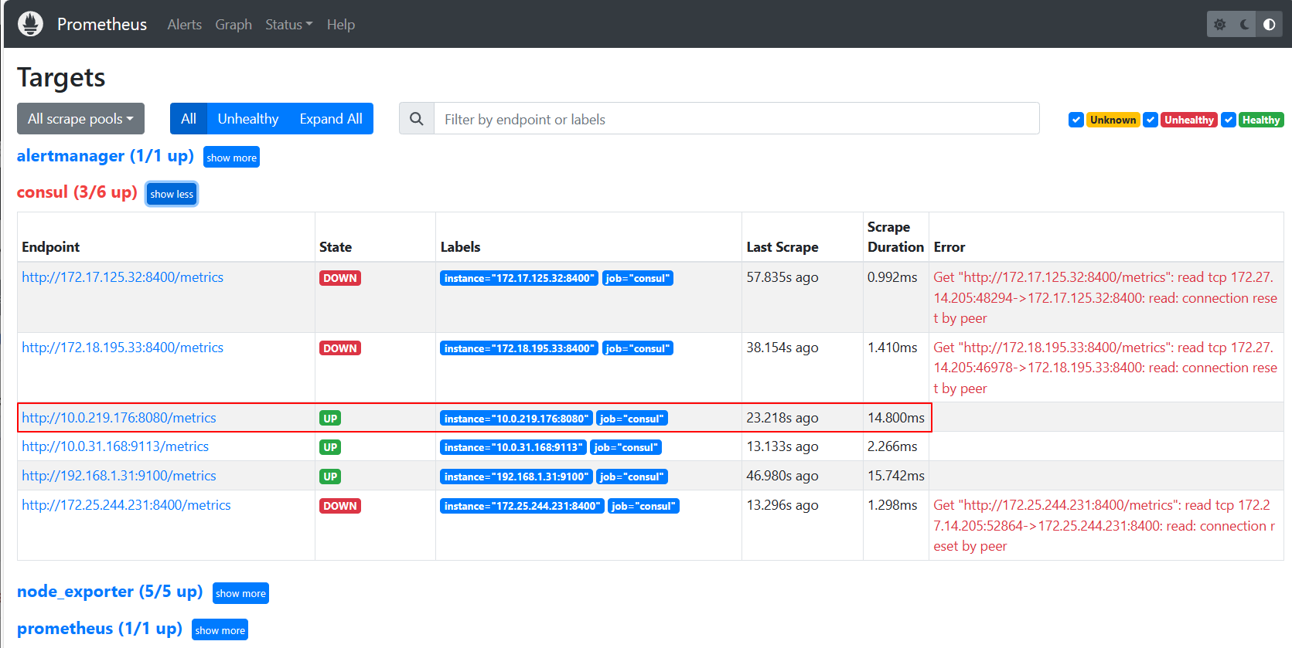Open the Alerts page

click(x=184, y=25)
